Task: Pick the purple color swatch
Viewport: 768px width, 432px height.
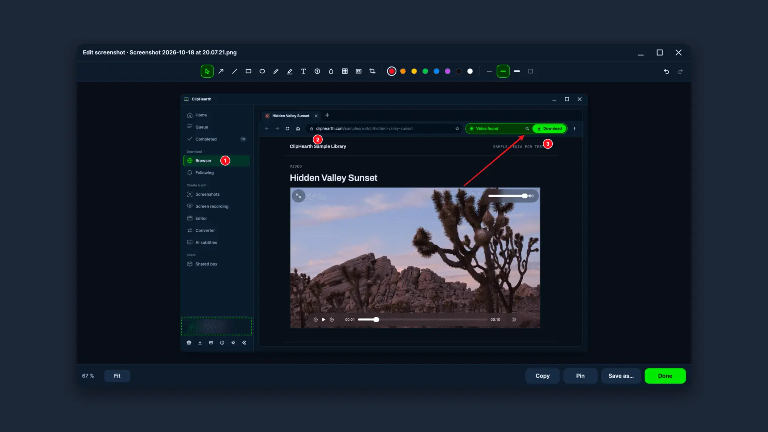Action: click(448, 71)
